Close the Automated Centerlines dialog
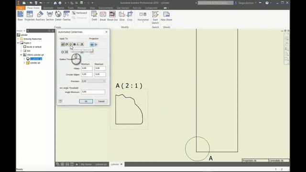The width and height of the screenshot is (306, 172). [106, 32]
